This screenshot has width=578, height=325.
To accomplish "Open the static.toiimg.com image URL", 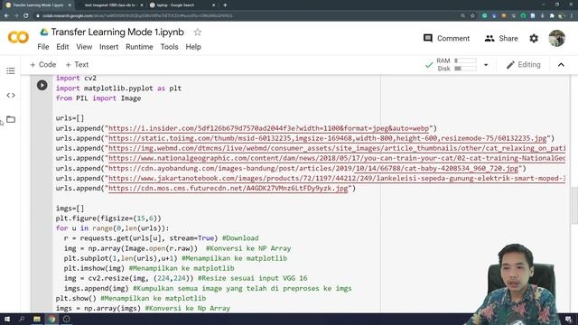I will click(327, 138).
